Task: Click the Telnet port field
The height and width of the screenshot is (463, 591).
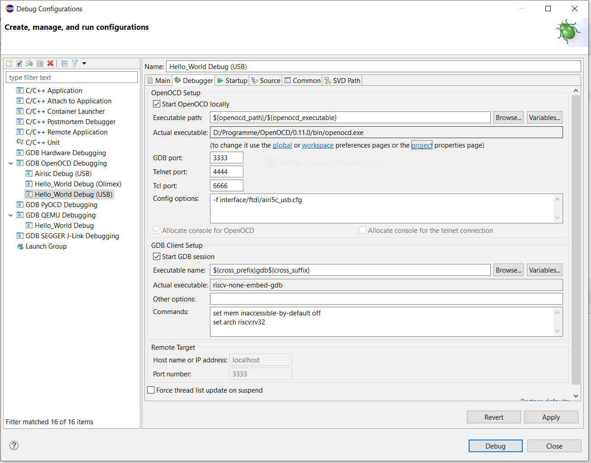Action: [227, 172]
